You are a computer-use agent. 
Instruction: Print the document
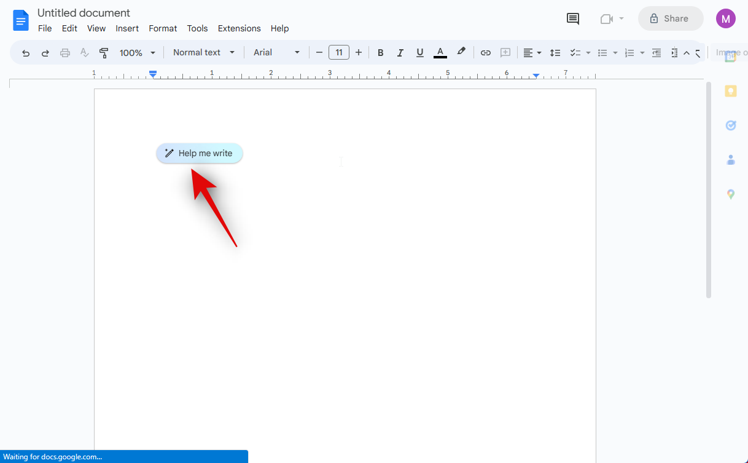click(65, 53)
